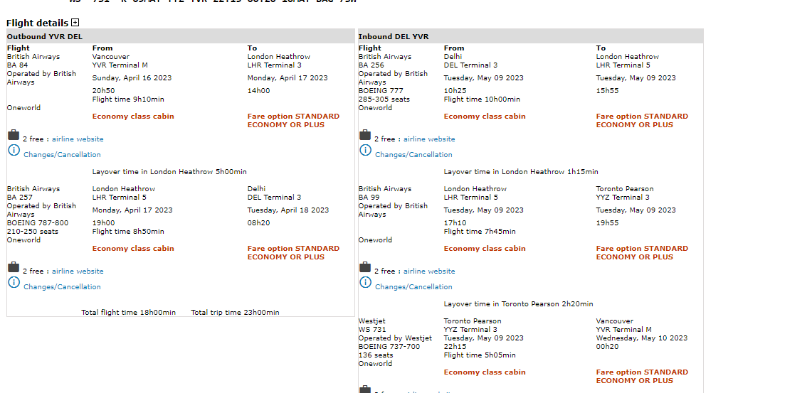Click the baggage icon for flight BA 99

[x=365, y=267]
